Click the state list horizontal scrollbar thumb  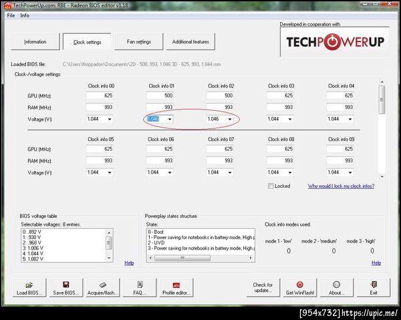point(182,258)
